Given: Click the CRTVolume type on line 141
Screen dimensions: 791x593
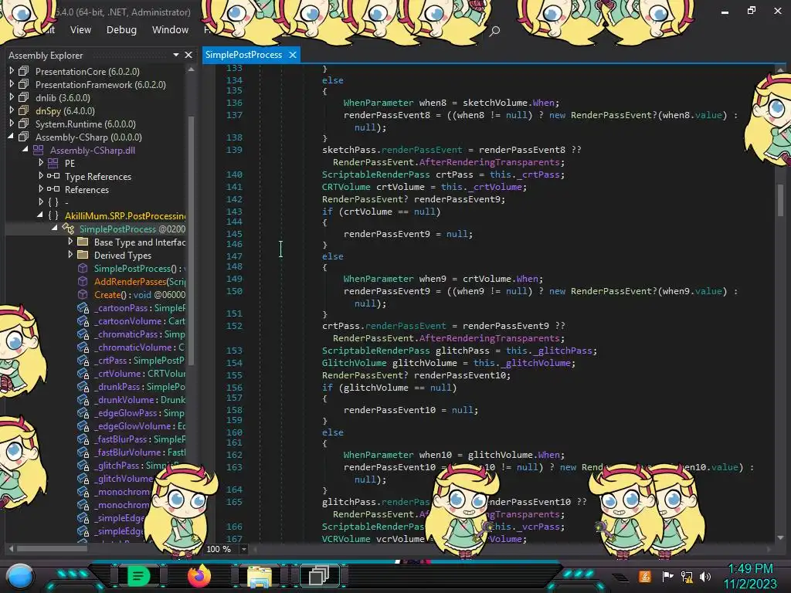Looking at the screenshot, I should [346, 187].
